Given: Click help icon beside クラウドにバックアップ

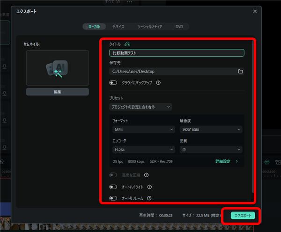Looking at the screenshot, I should tap(158, 83).
